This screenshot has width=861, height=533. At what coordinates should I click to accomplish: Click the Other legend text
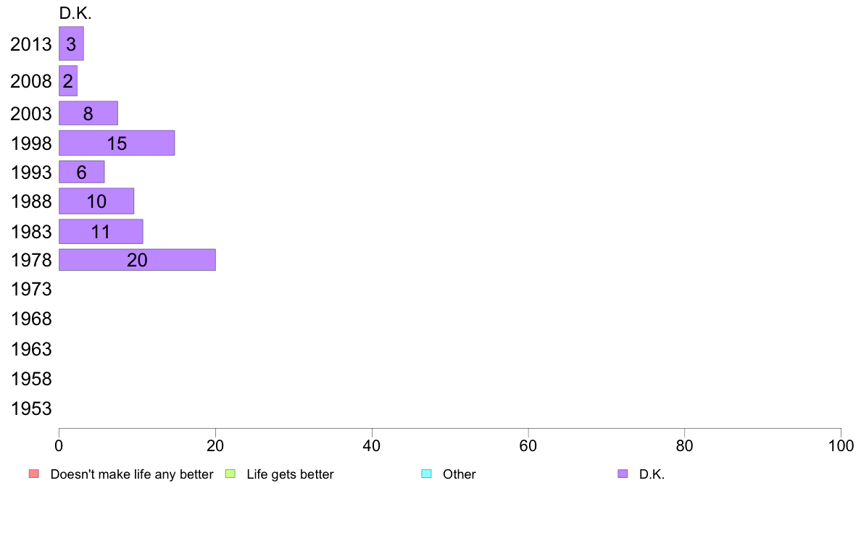click(x=459, y=474)
